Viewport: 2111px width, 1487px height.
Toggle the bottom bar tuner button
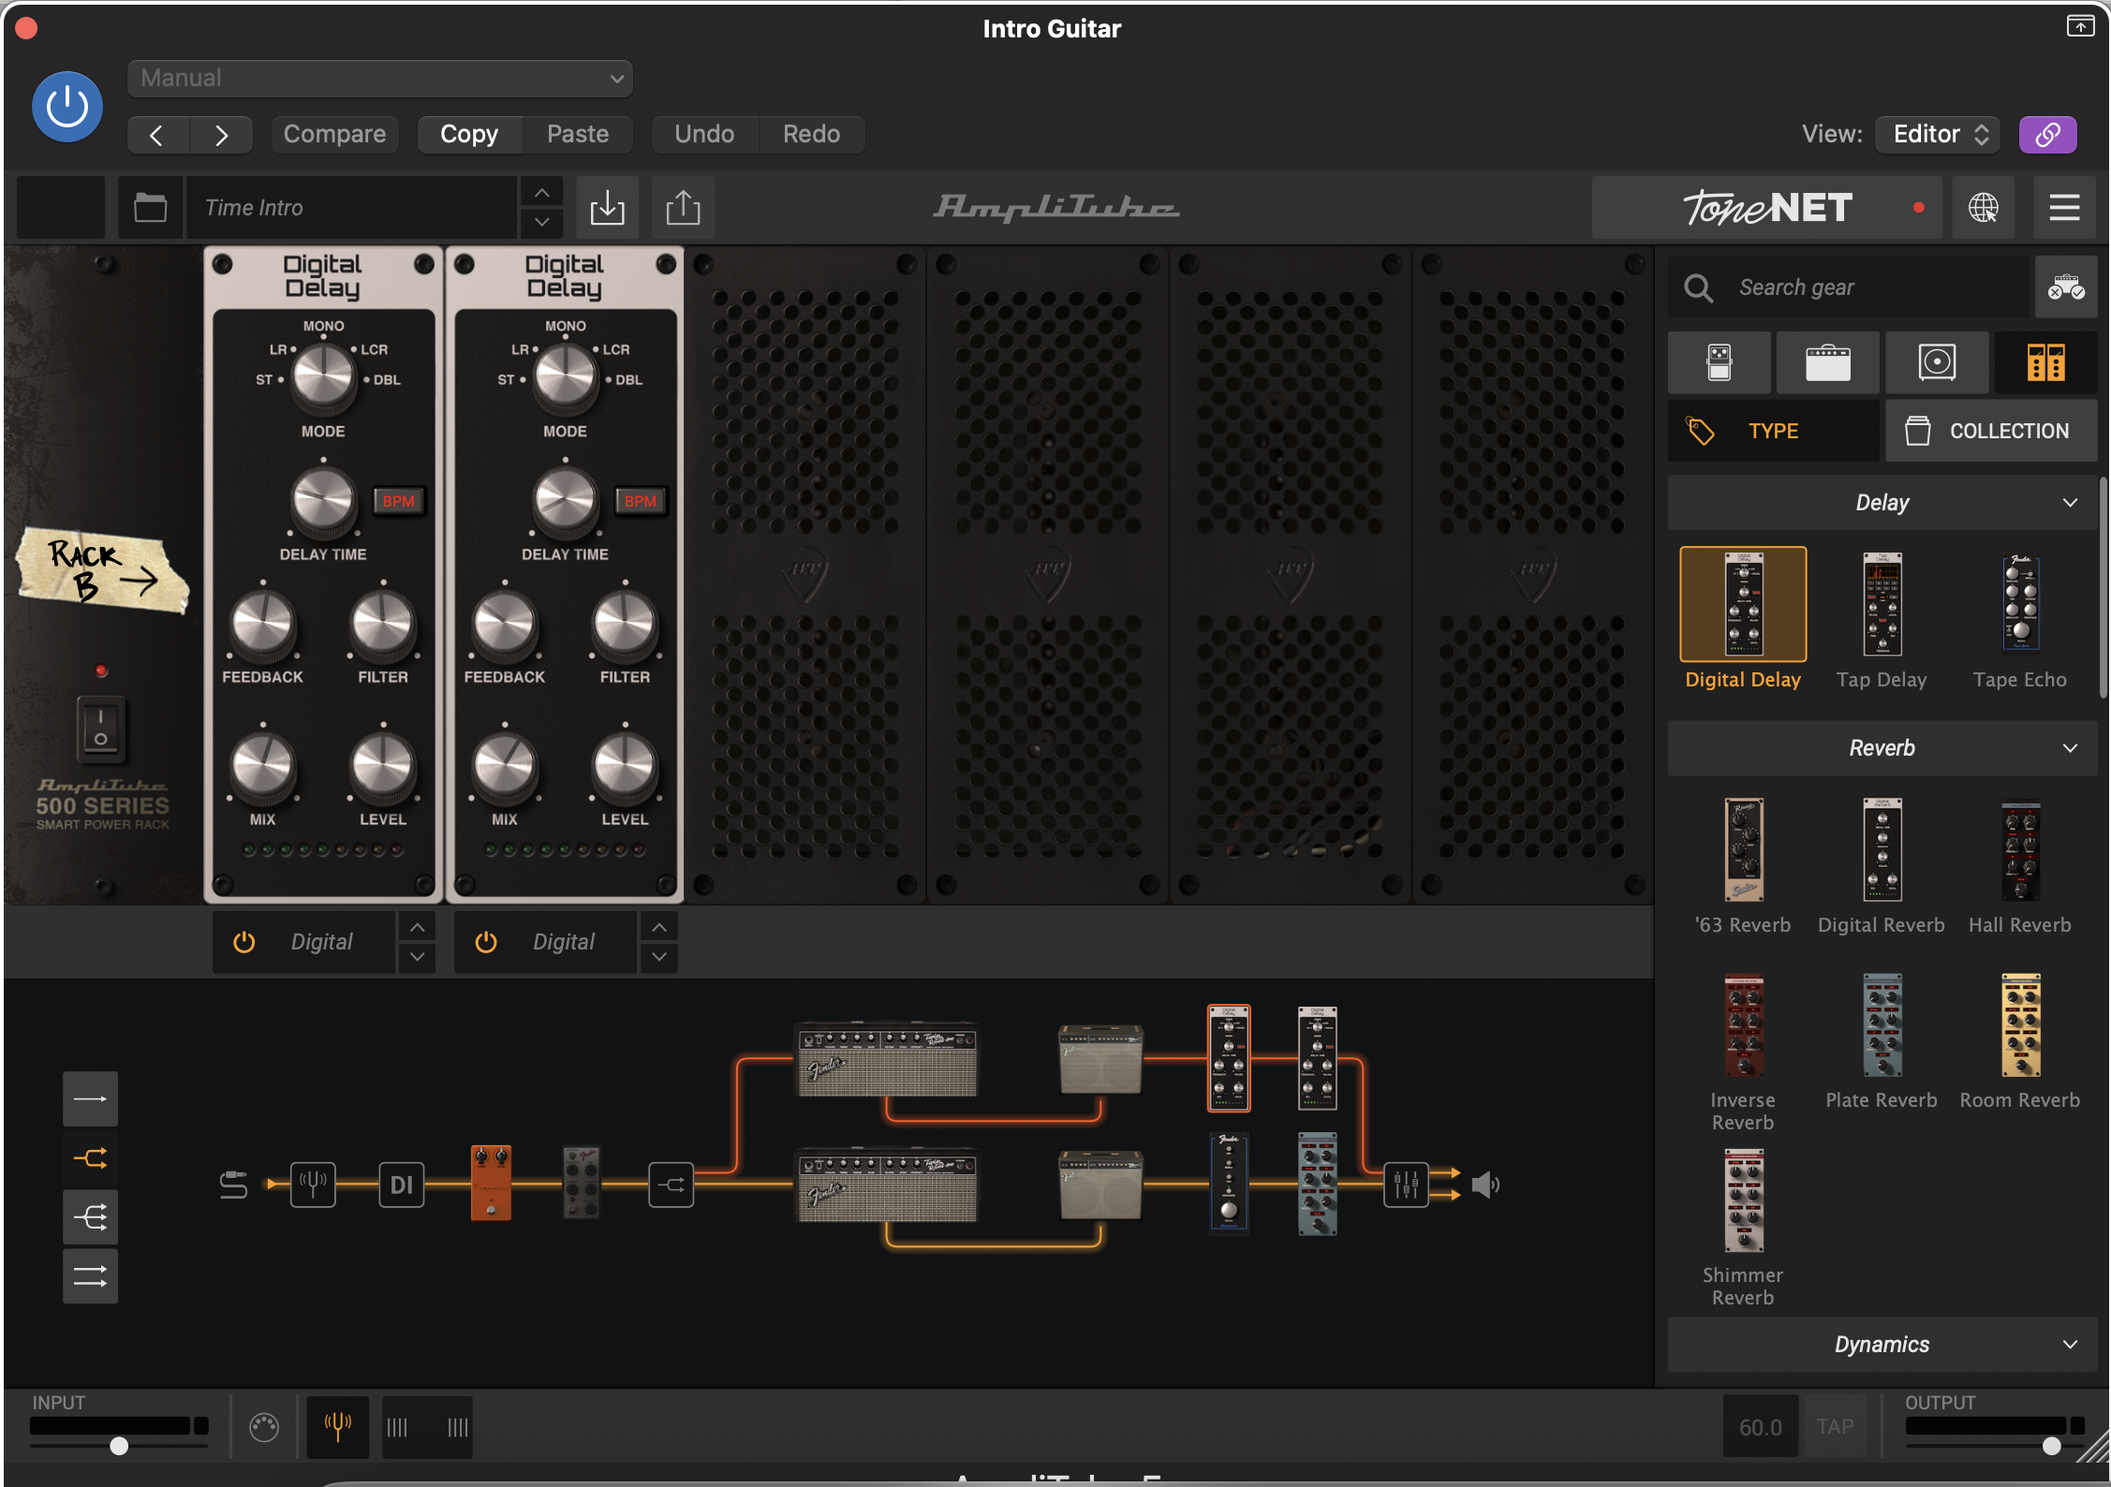pyautogui.click(x=337, y=1427)
